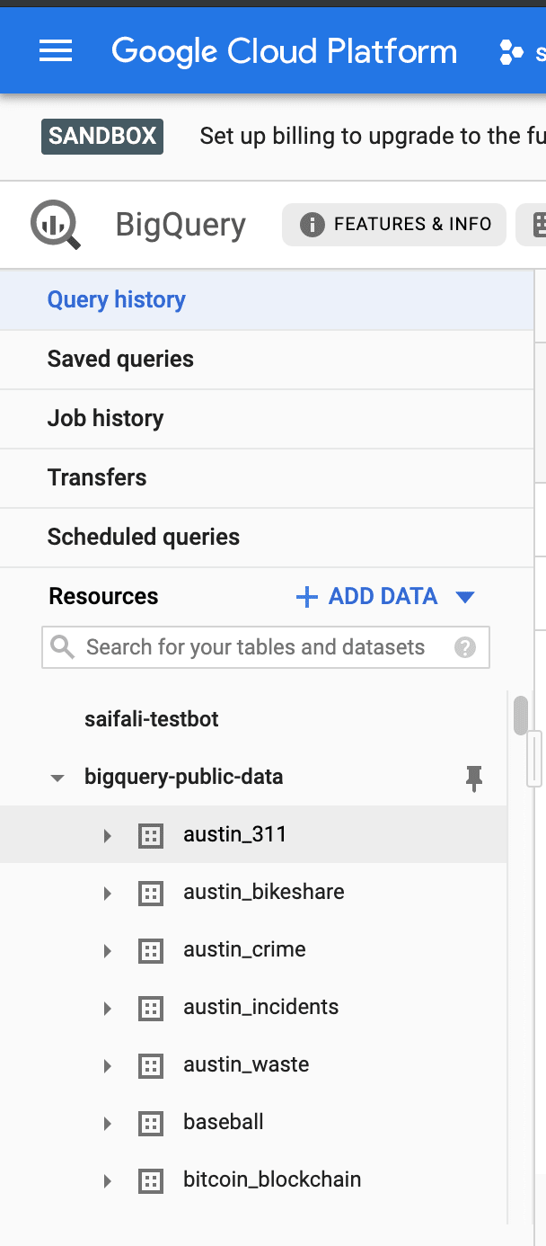Viewport: 546px width, 1246px height.
Task: Click the help icon in the search box
Action: (x=464, y=647)
